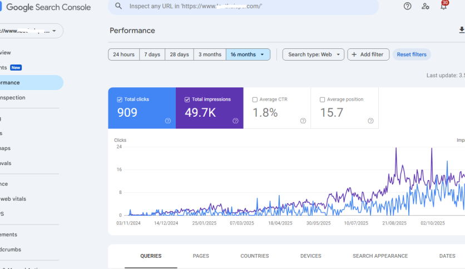The image size is (465, 269).
Task: Click the search magnifier icon
Action: coord(118,6)
